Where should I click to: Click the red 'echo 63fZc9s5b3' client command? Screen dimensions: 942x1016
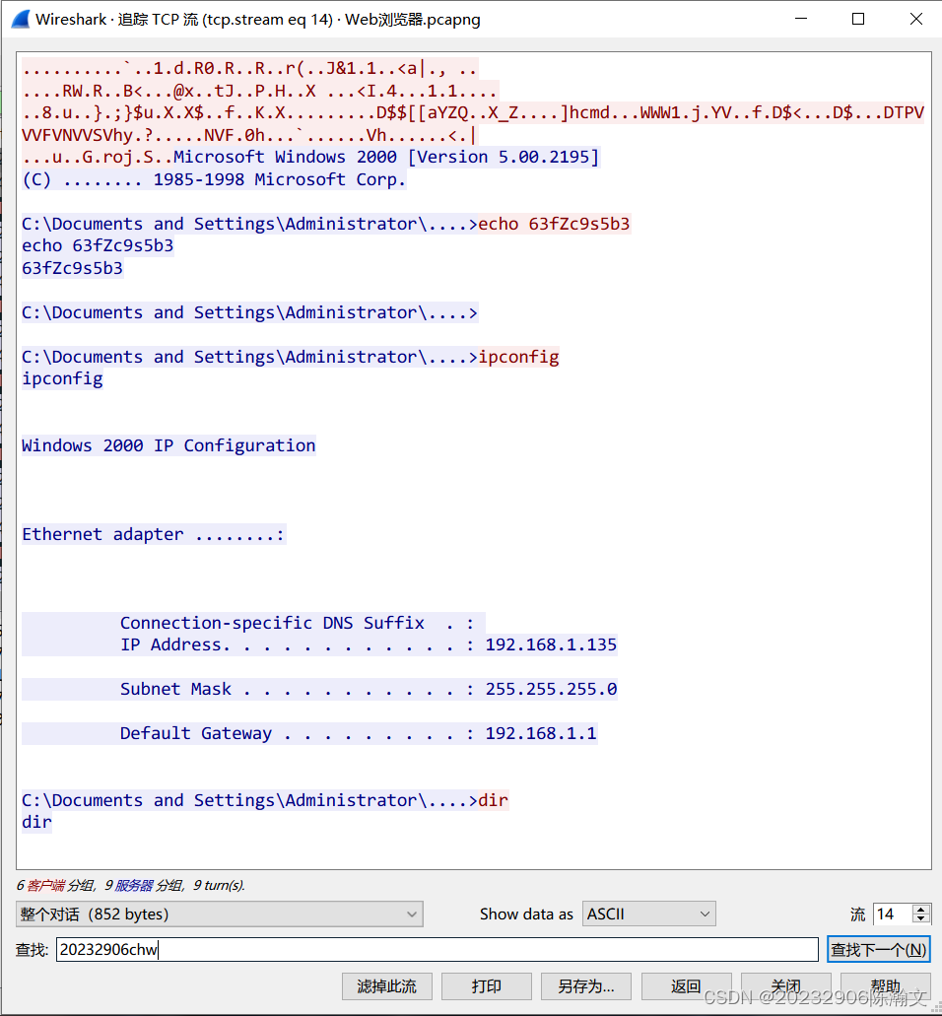554,224
